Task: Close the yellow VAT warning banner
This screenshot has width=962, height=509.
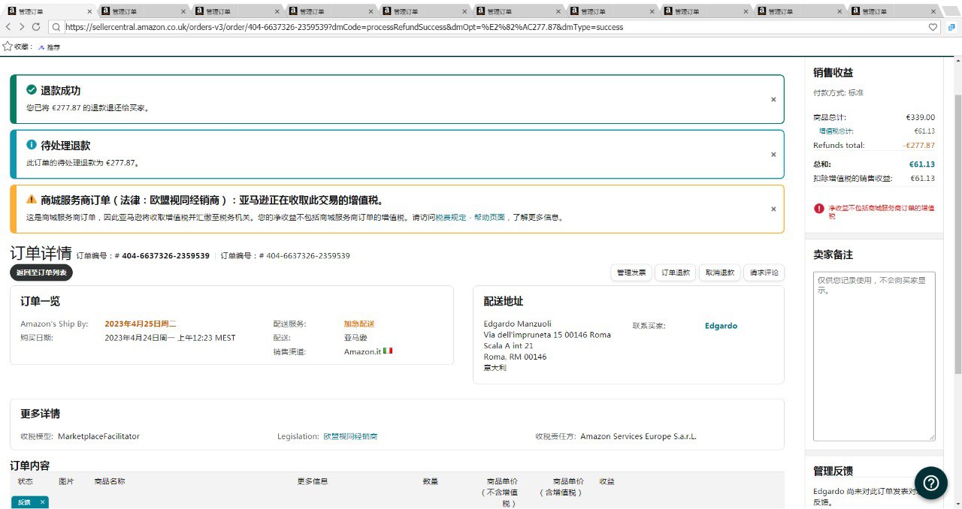Action: click(773, 209)
